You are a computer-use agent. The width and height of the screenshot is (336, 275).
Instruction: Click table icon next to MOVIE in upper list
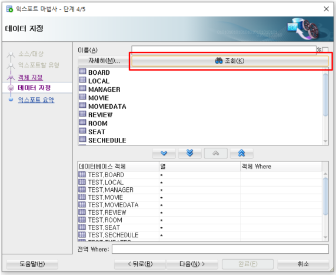(82, 97)
